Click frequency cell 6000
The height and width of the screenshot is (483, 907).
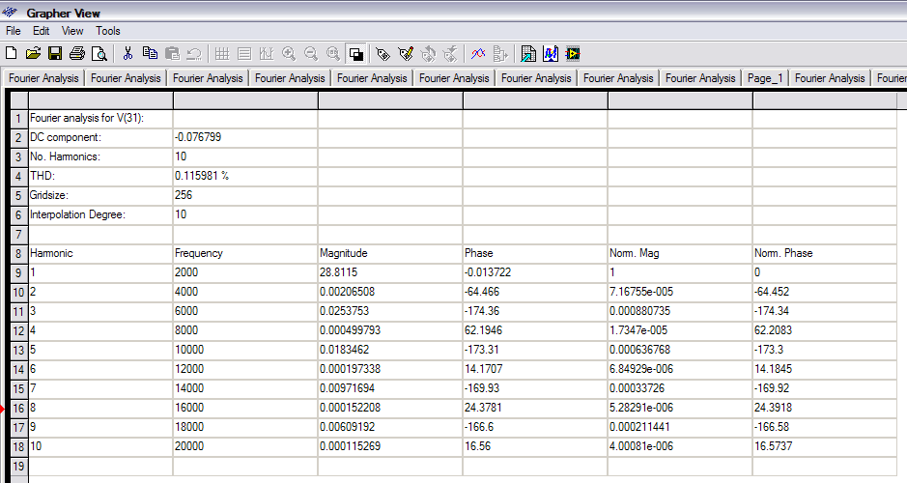point(245,311)
